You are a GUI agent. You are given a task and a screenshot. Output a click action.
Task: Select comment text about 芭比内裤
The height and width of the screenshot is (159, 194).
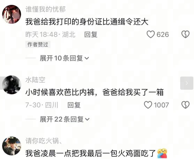coord(95,92)
